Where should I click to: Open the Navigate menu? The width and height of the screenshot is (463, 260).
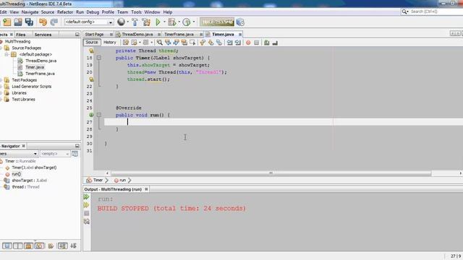(x=30, y=12)
